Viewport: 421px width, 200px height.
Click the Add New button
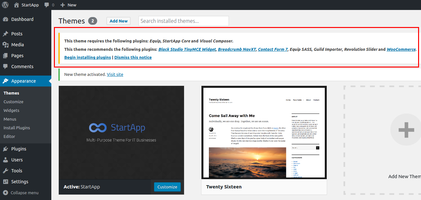tap(118, 21)
